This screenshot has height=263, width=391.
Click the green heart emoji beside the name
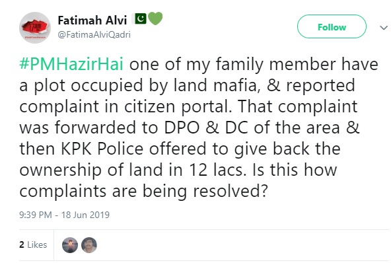click(x=155, y=19)
